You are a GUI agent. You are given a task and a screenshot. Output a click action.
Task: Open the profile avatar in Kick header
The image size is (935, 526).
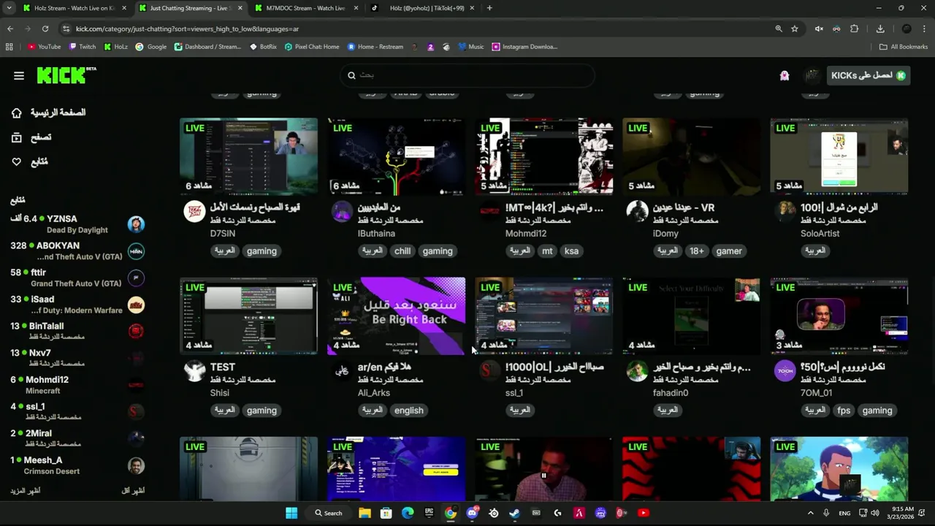812,75
